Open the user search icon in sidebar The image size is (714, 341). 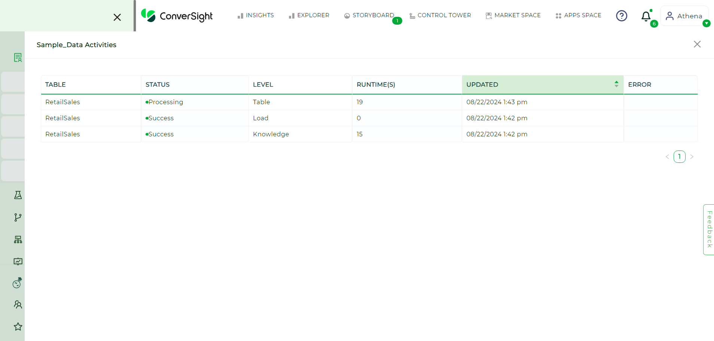pos(18,304)
